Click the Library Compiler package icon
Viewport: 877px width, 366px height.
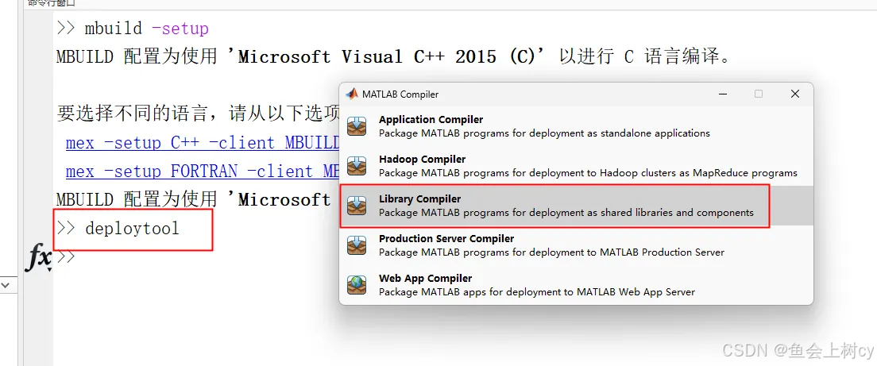pos(357,206)
